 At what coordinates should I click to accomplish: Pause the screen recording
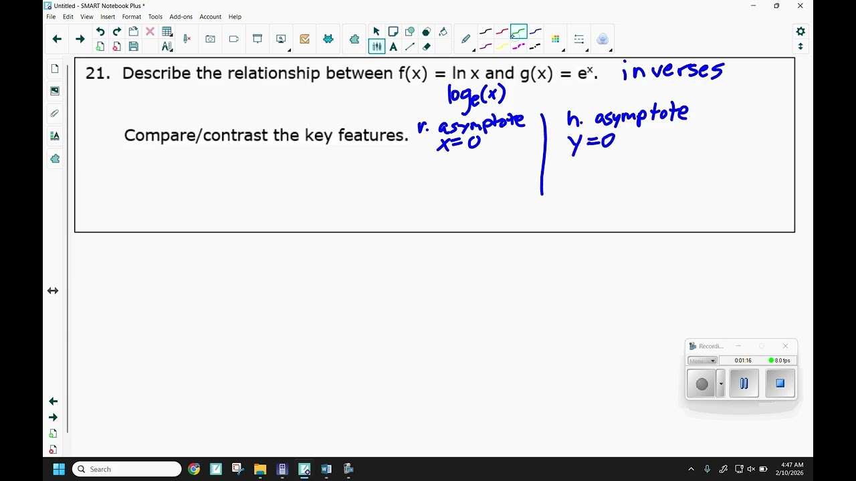click(x=744, y=383)
